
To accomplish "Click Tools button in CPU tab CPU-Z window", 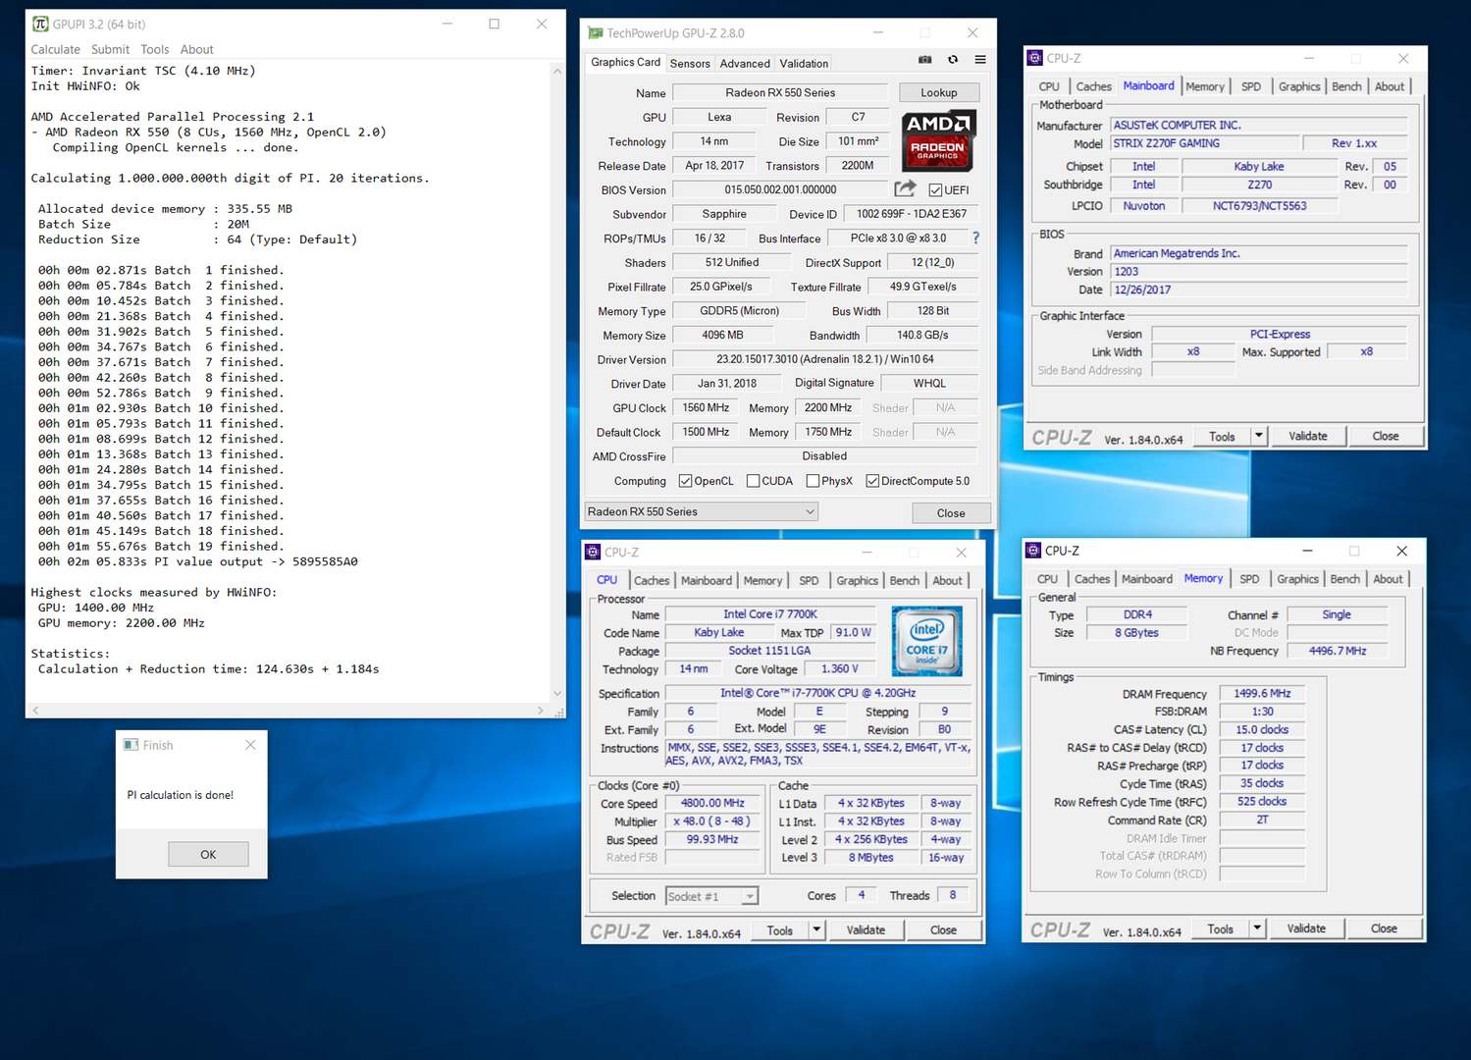I will pos(780,929).
